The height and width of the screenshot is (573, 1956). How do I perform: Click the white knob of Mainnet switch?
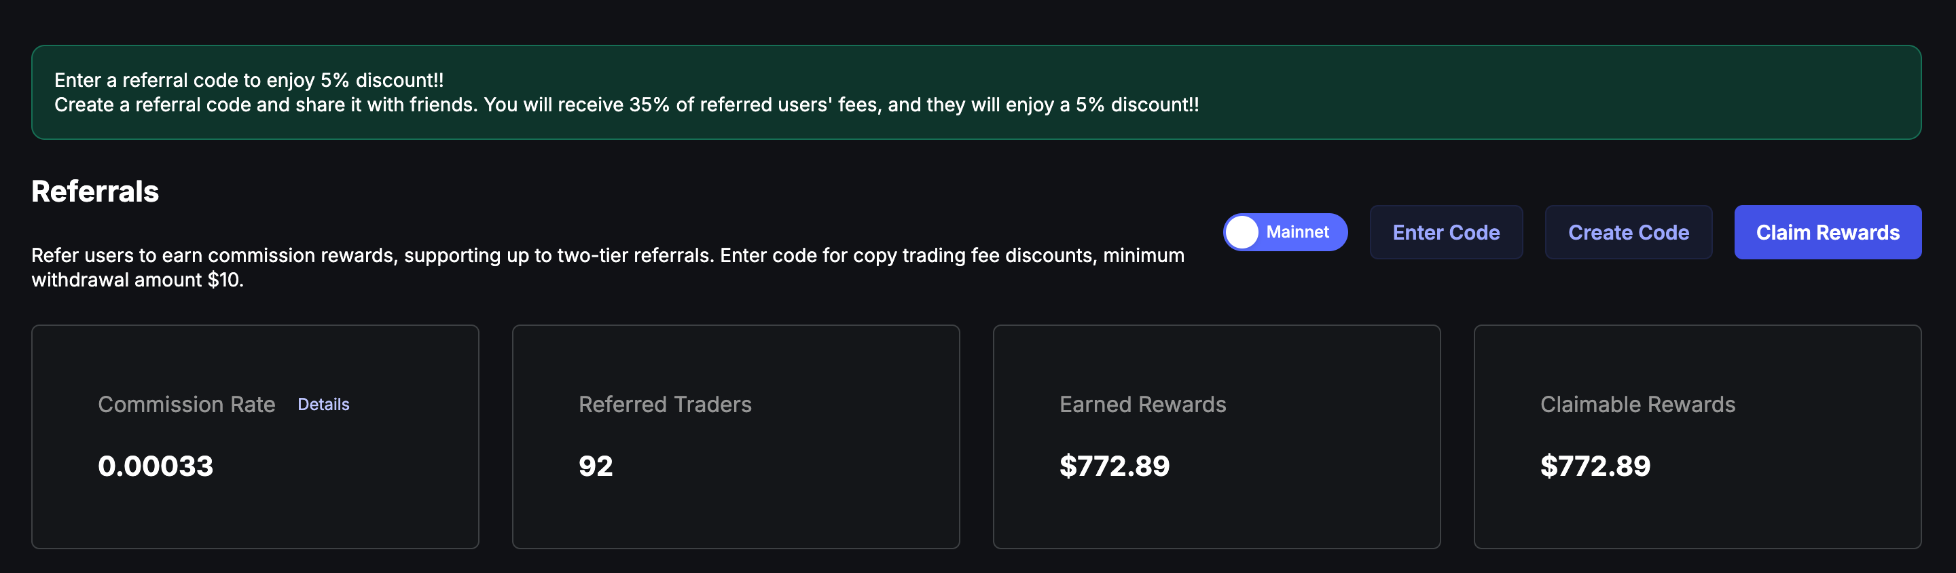coord(1242,232)
